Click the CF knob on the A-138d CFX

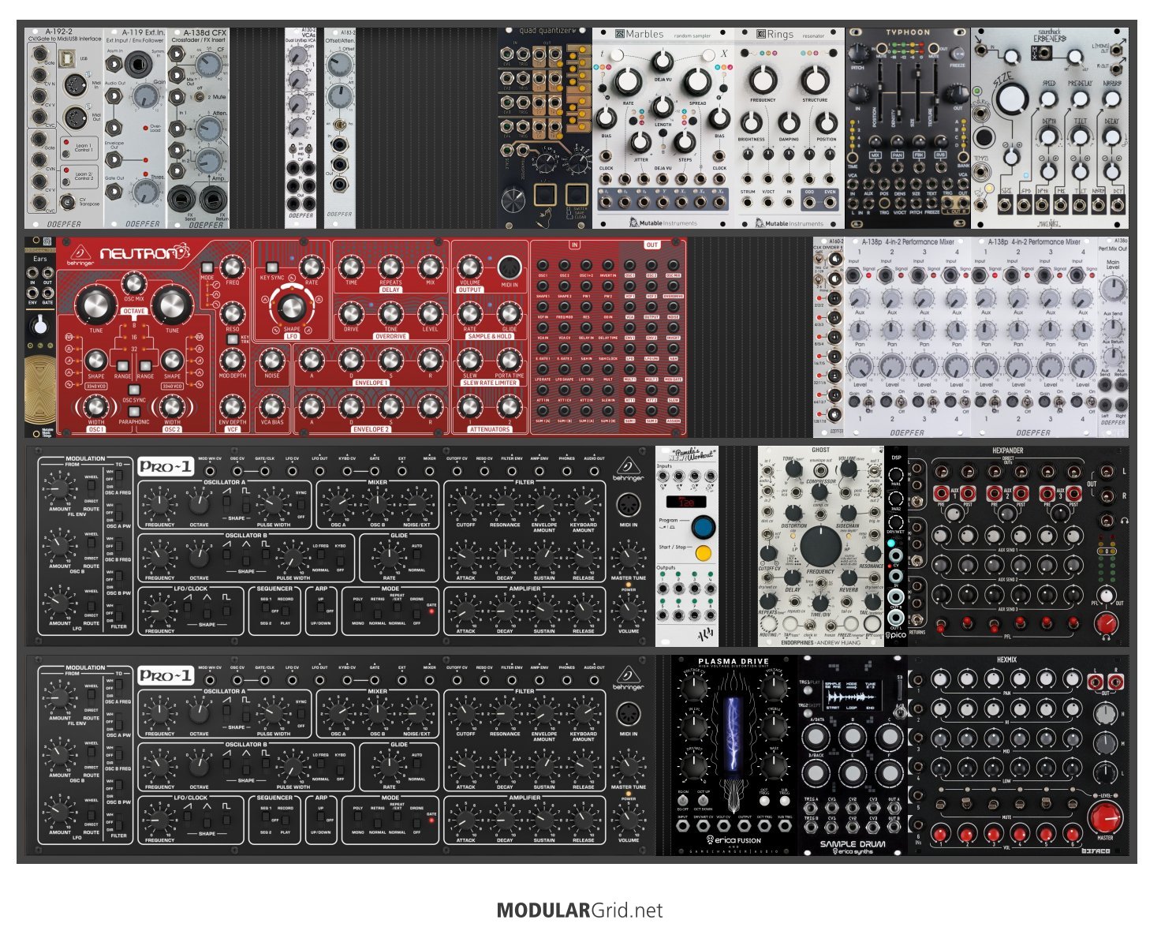[209, 64]
